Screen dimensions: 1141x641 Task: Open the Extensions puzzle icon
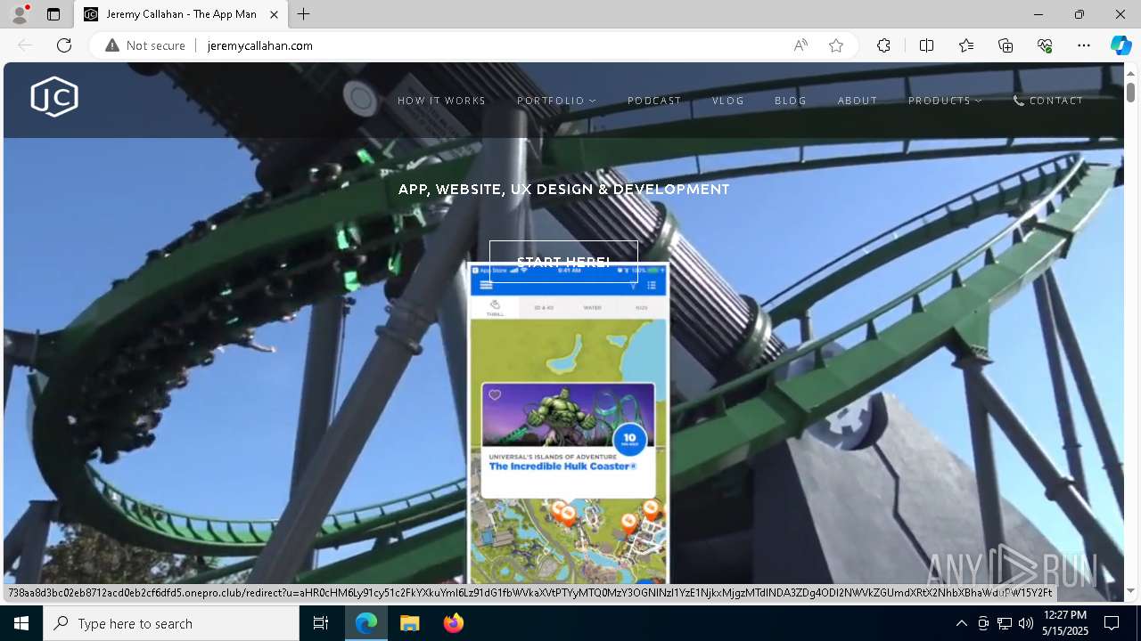coord(883,45)
